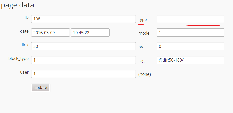Click the underlined "type" label
Image resolution: width=233 pixels, height=113 pixels.
(143, 19)
